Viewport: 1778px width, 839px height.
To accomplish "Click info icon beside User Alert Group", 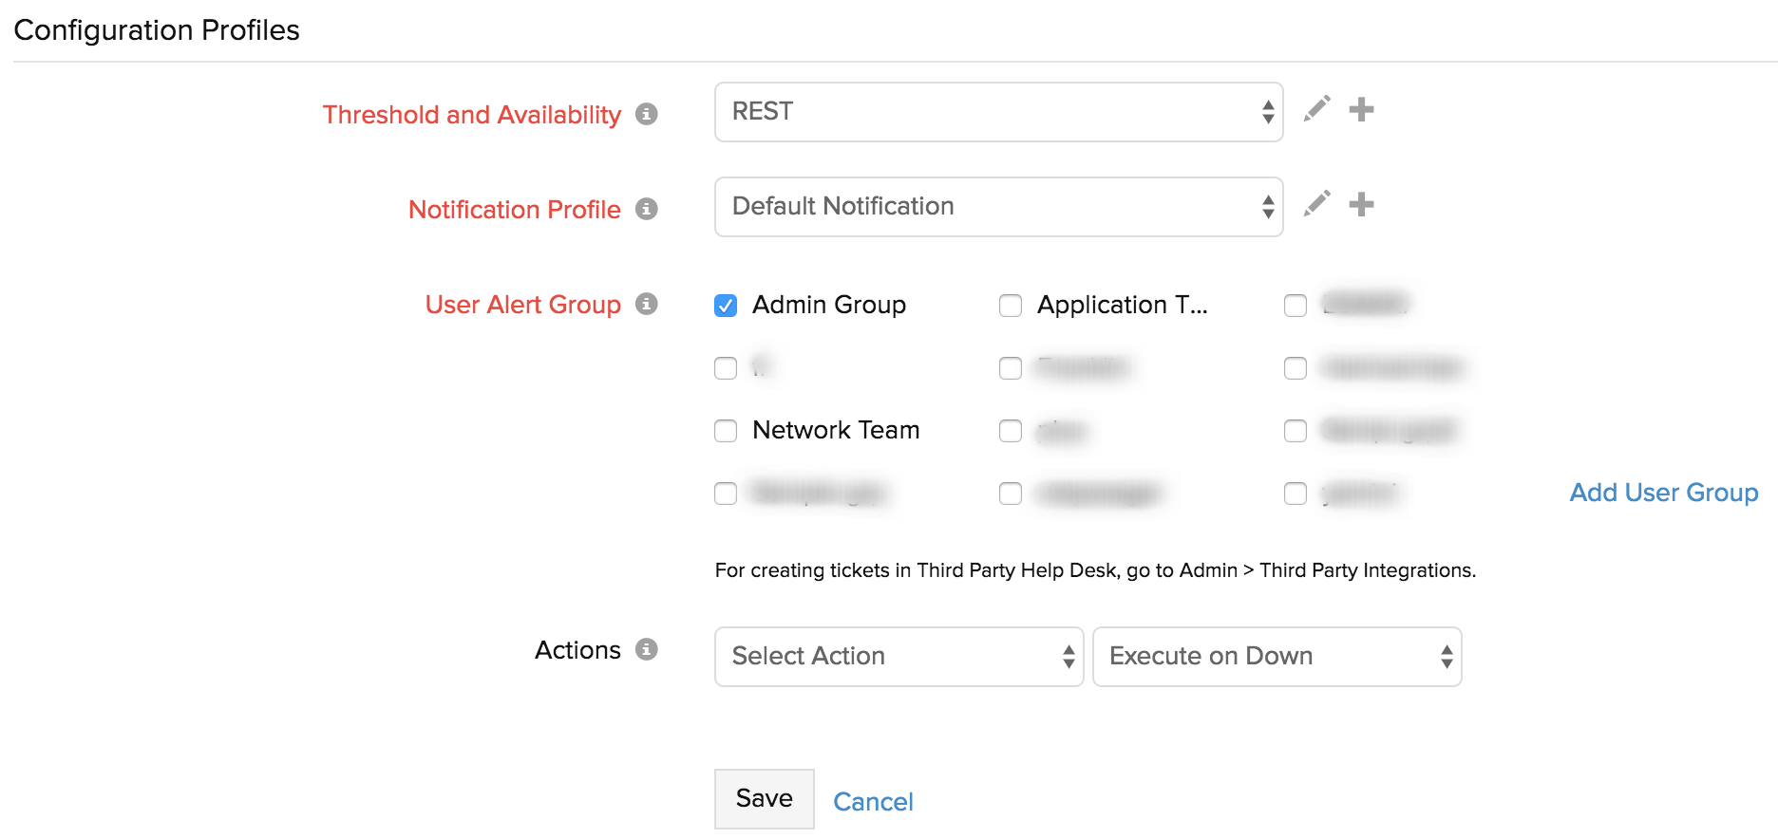I will point(647,304).
